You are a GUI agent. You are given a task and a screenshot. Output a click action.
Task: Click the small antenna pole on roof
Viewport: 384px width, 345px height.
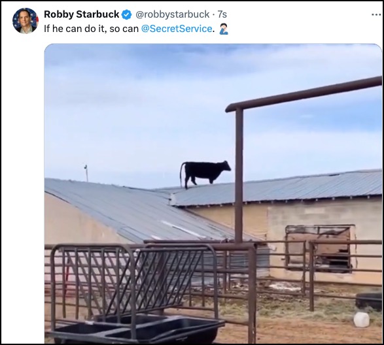click(86, 173)
